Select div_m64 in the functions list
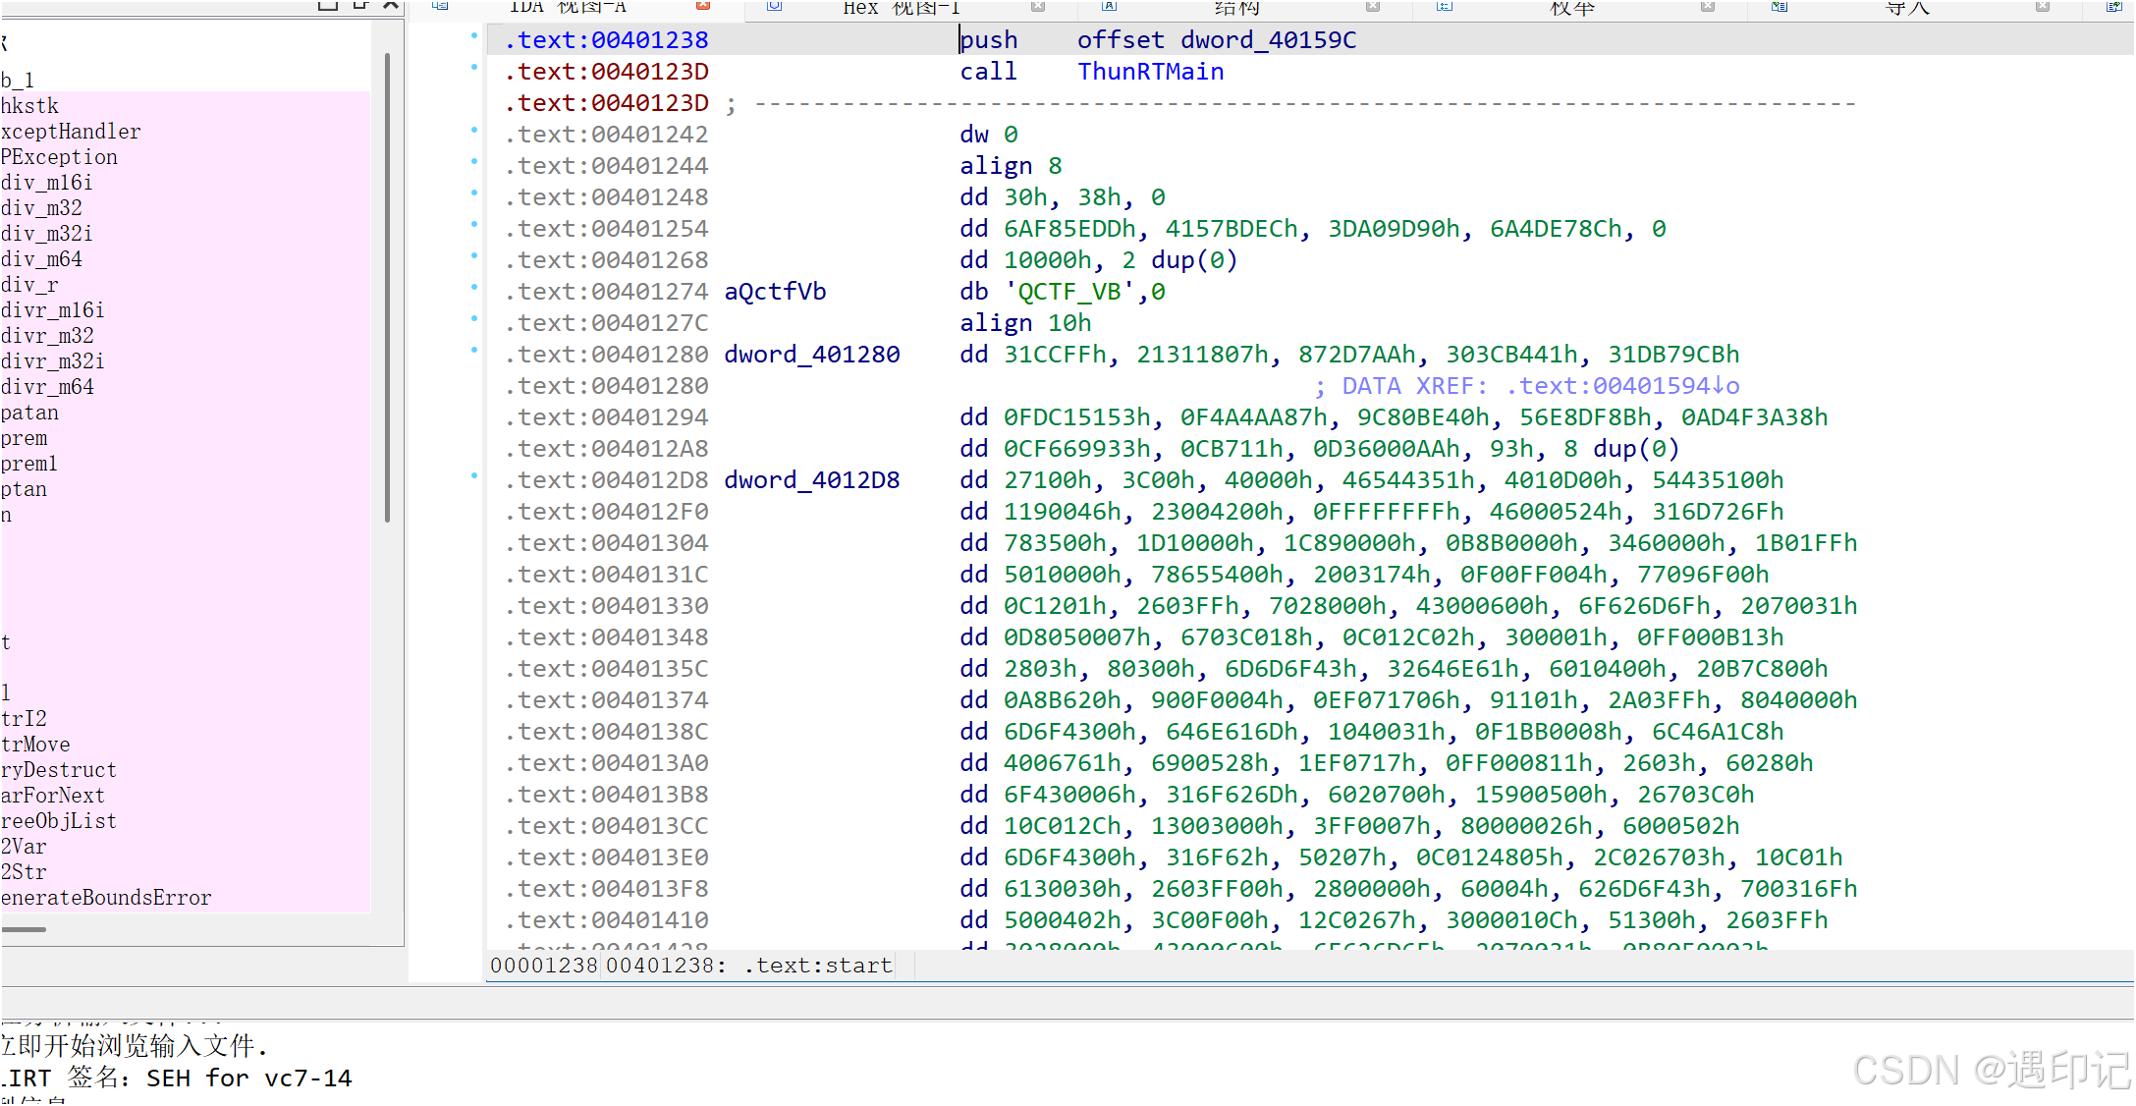The width and height of the screenshot is (2136, 1106). 41,259
